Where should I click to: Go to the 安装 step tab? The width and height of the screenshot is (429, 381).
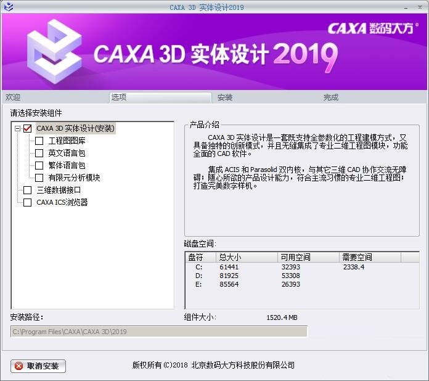[266, 97]
